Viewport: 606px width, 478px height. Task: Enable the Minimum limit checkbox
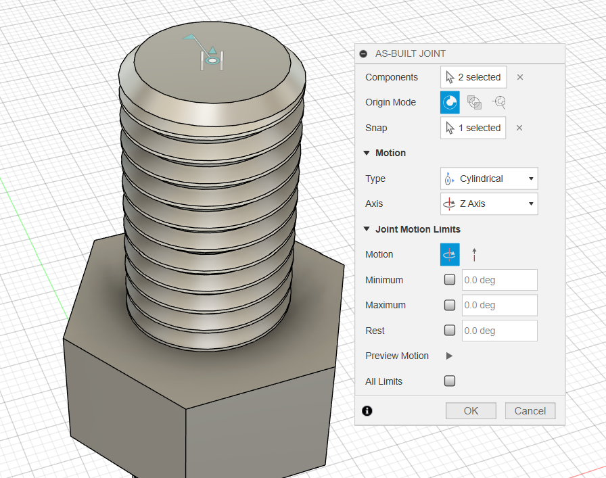coord(450,280)
